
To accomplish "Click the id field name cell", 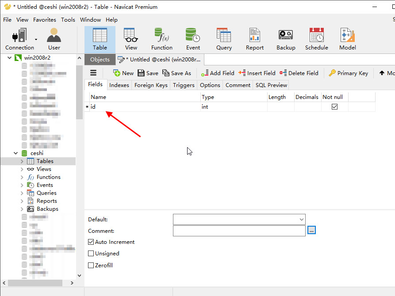I will tap(145, 107).
